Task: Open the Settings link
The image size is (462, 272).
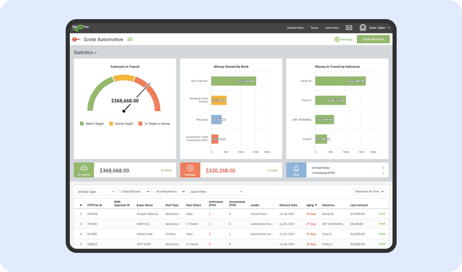Action: click(347, 39)
